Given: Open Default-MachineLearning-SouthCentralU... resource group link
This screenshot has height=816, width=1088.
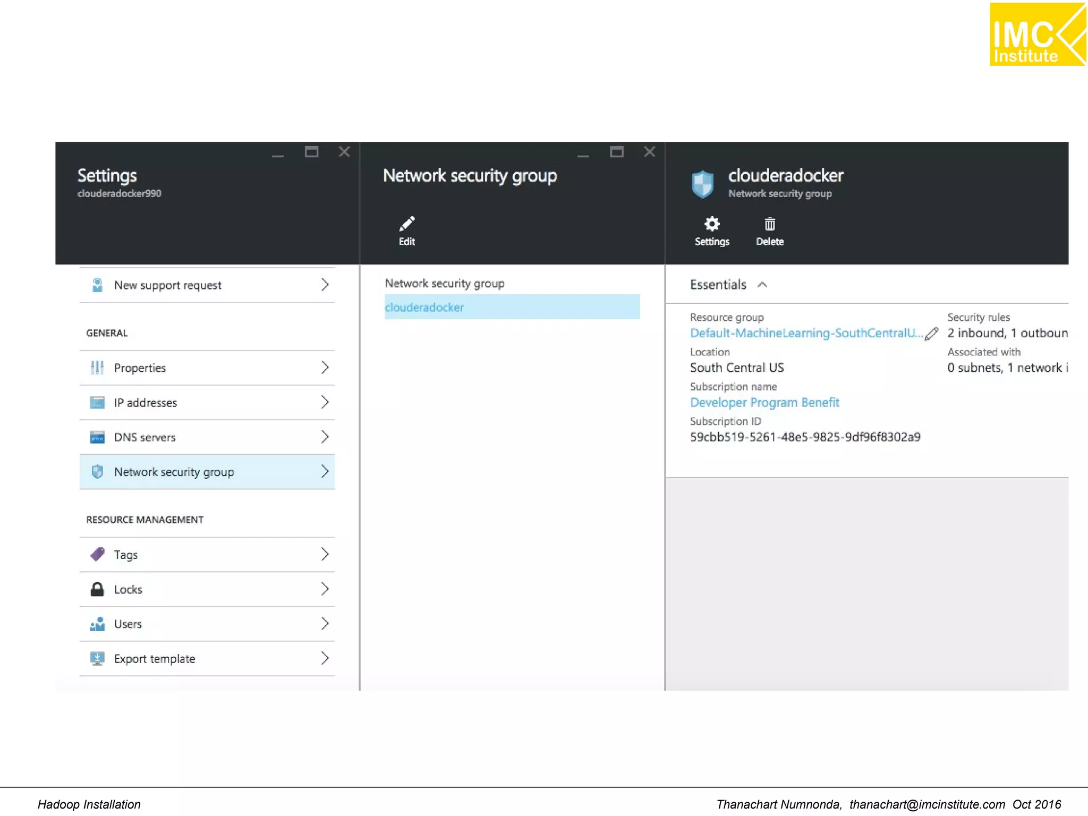Looking at the screenshot, I should [806, 333].
